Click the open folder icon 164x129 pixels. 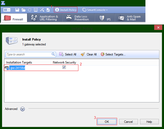pos(23,10)
